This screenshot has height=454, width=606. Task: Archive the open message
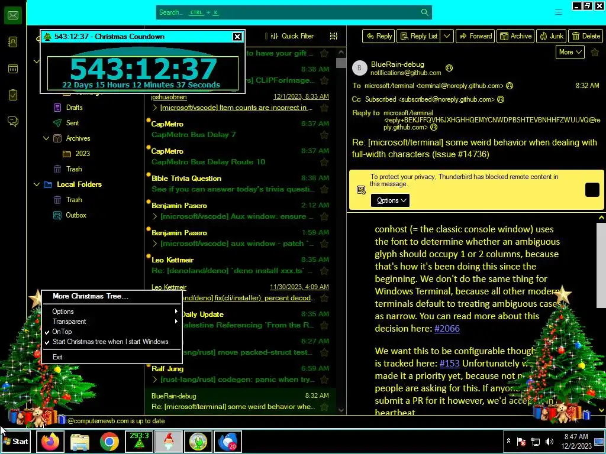pos(515,36)
